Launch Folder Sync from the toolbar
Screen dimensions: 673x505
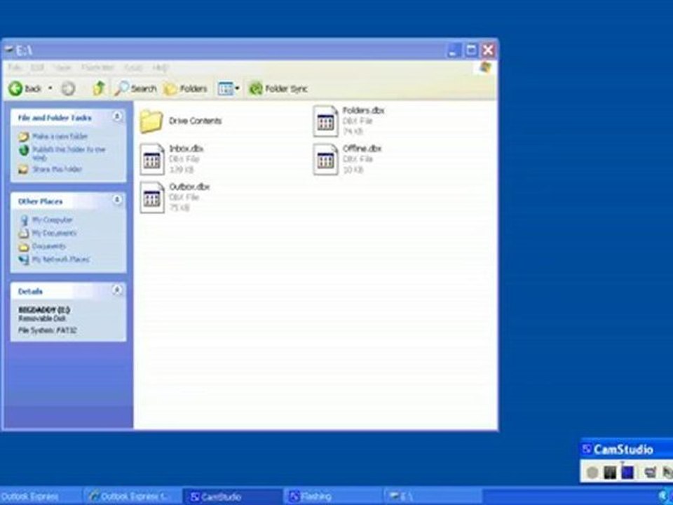278,89
